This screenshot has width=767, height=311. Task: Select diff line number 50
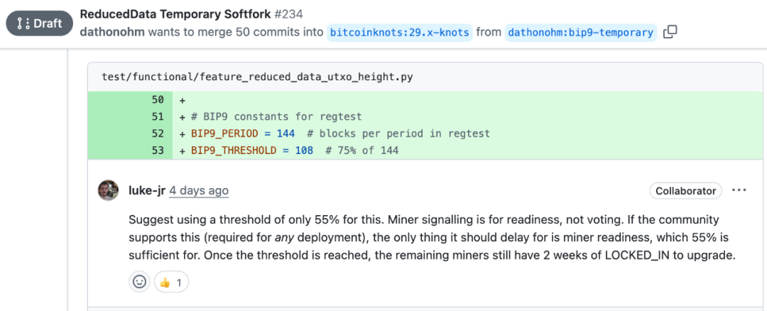coord(158,99)
